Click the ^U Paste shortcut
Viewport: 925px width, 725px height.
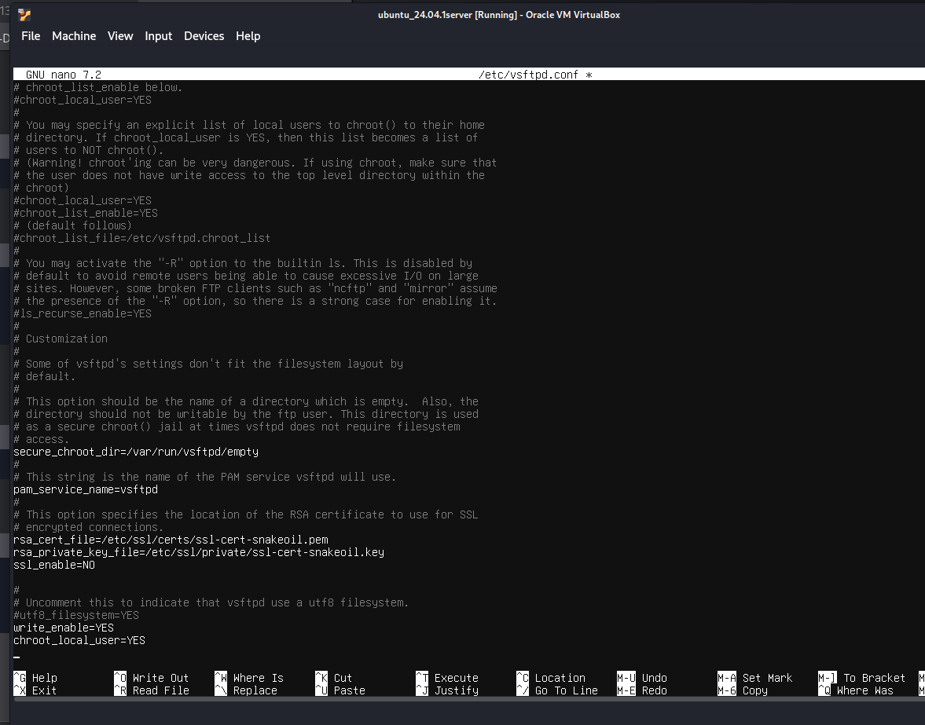pos(340,690)
